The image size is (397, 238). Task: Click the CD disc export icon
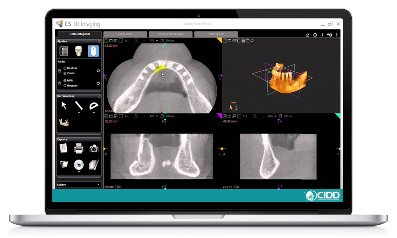pyautogui.click(x=79, y=165)
